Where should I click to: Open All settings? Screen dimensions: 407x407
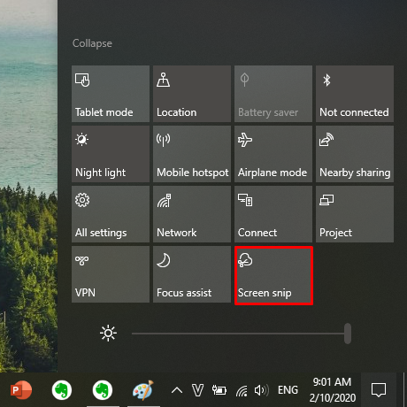point(111,214)
